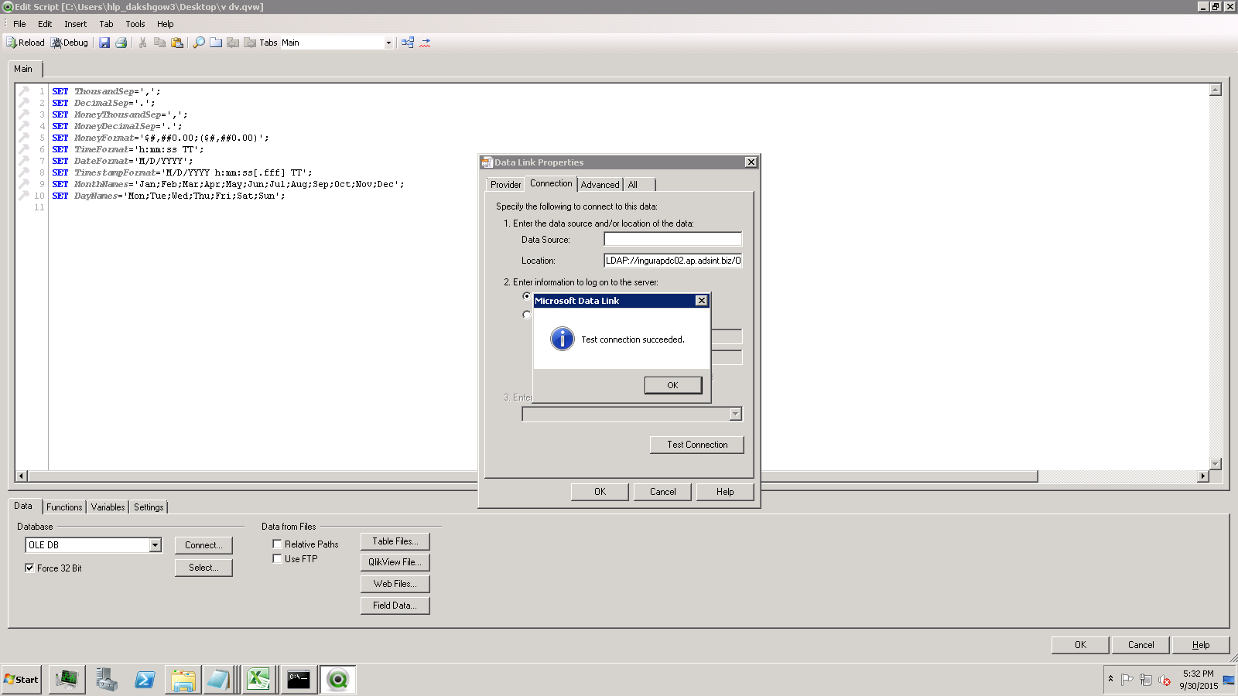Switch to Provider tab in Data Link Properties
This screenshot has height=696, width=1238.
point(506,185)
